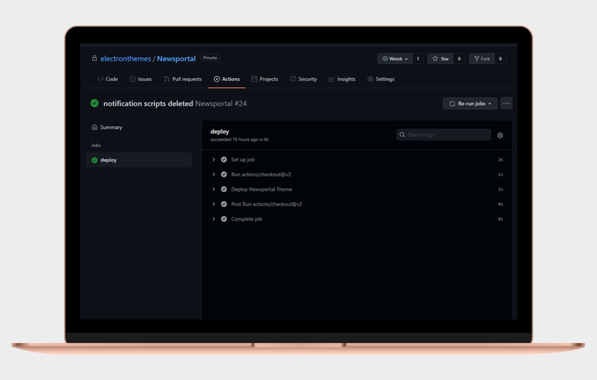This screenshot has height=380, width=597.
Task: Click the watch count 1
Action: point(418,59)
